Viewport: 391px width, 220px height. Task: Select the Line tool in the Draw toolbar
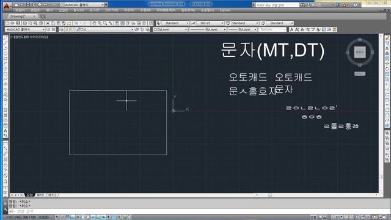(5, 38)
